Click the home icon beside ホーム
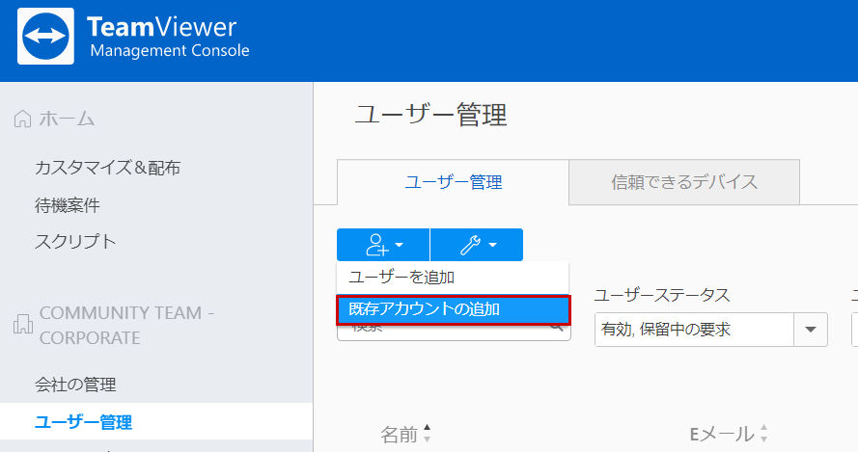Screen dimensions: 858x452 tap(22, 119)
